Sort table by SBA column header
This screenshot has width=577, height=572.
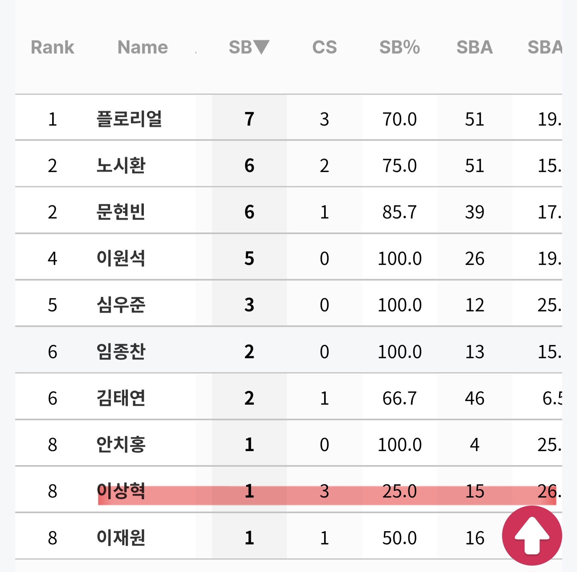point(475,47)
